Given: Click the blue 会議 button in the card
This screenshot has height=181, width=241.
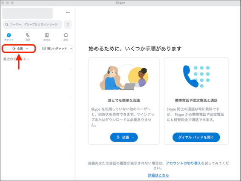Looking at the screenshot, I should 124,137.
